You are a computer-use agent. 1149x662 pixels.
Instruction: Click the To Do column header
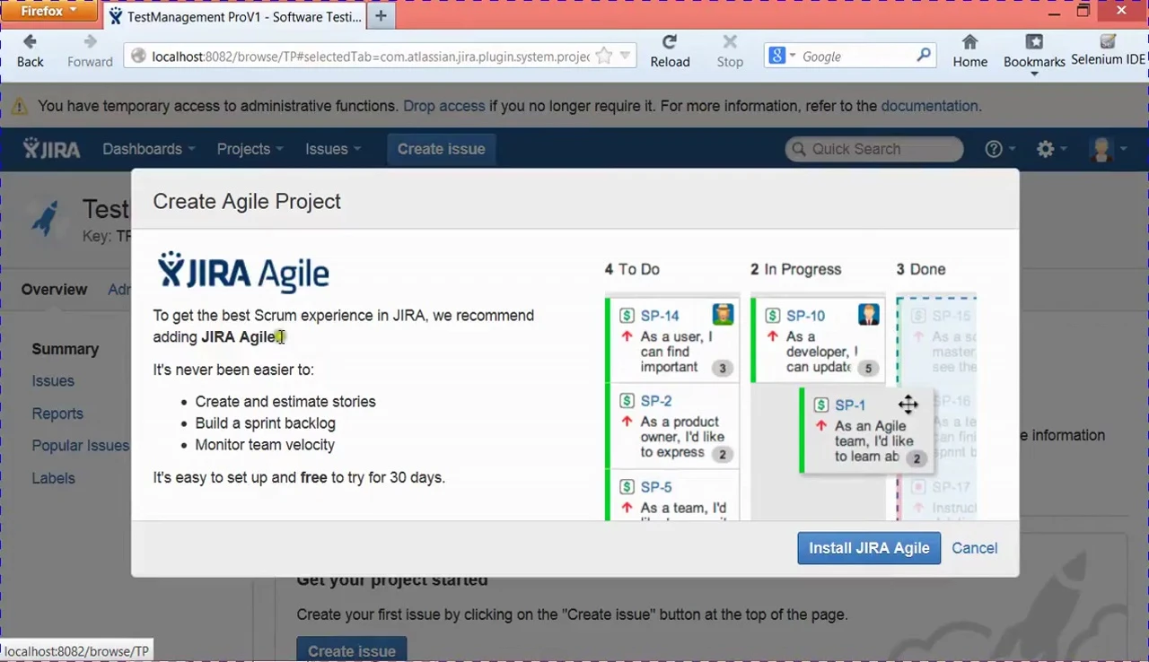point(632,269)
